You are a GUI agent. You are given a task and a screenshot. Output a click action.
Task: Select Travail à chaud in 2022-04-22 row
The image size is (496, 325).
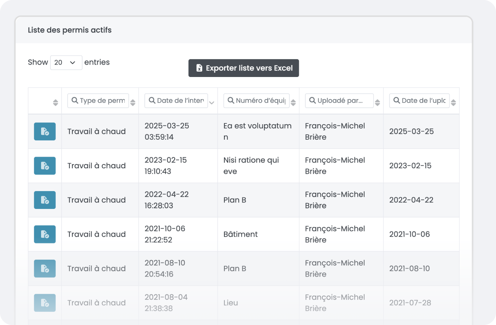(x=96, y=200)
